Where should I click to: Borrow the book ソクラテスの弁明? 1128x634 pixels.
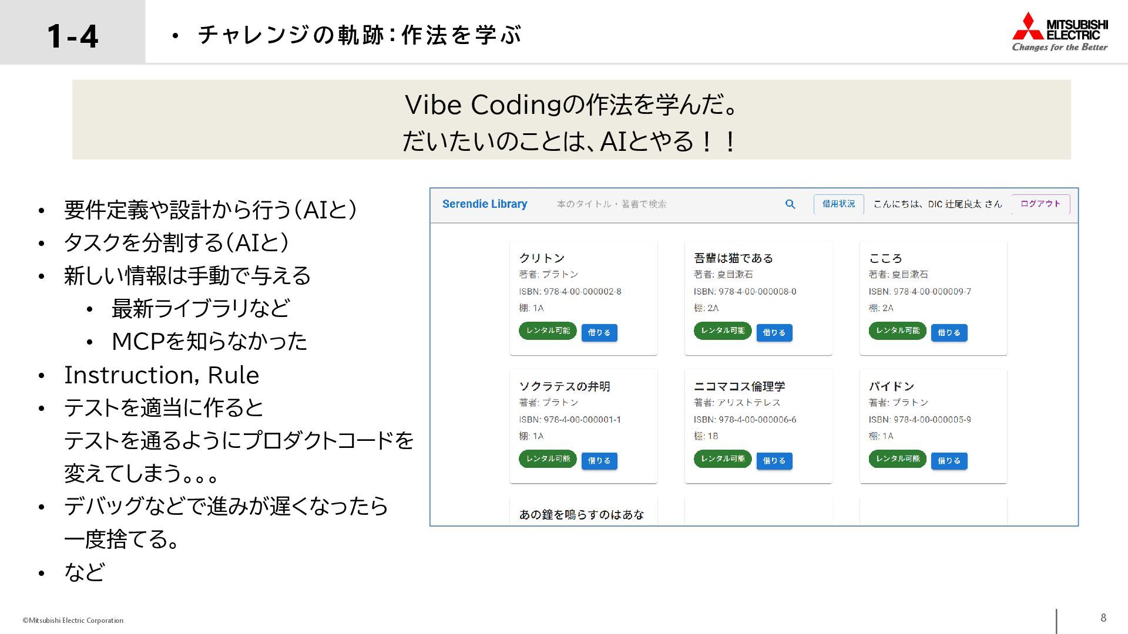tap(599, 461)
